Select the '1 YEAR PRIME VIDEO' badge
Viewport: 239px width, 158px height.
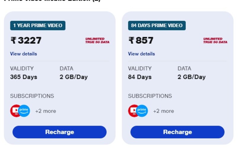point(38,26)
